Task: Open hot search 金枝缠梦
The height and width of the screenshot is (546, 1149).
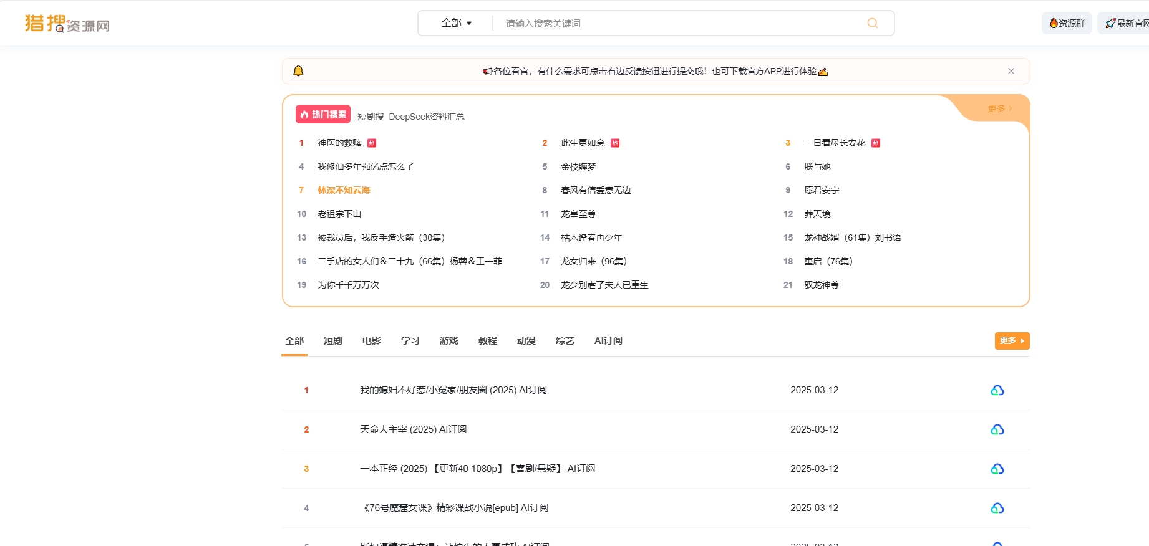Action: 578,166
